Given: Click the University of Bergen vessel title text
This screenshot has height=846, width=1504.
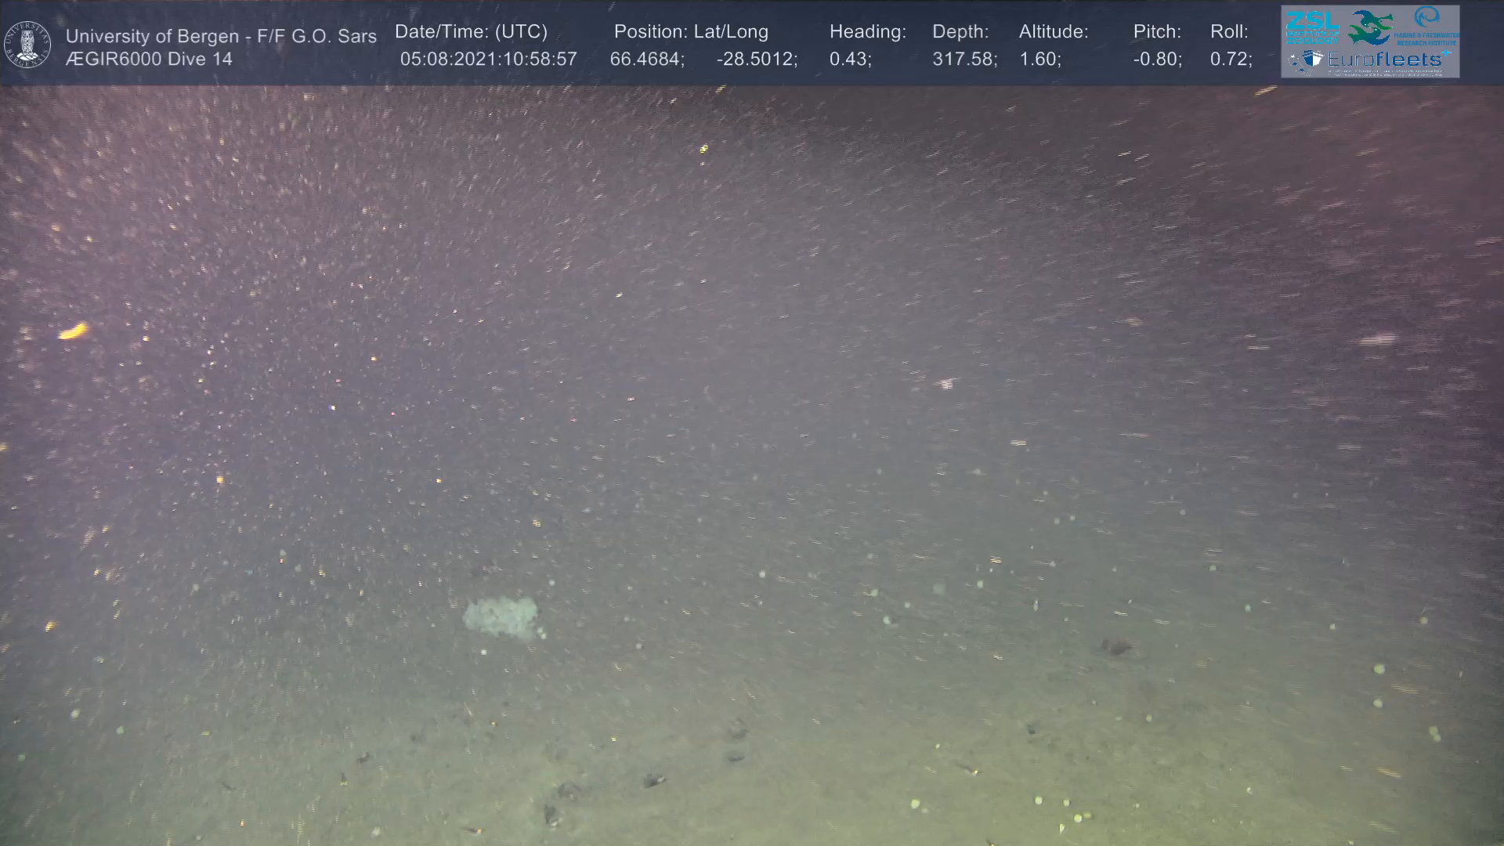Looking at the screenshot, I should pyautogui.click(x=221, y=36).
